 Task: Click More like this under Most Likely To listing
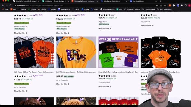click(105, 86)
